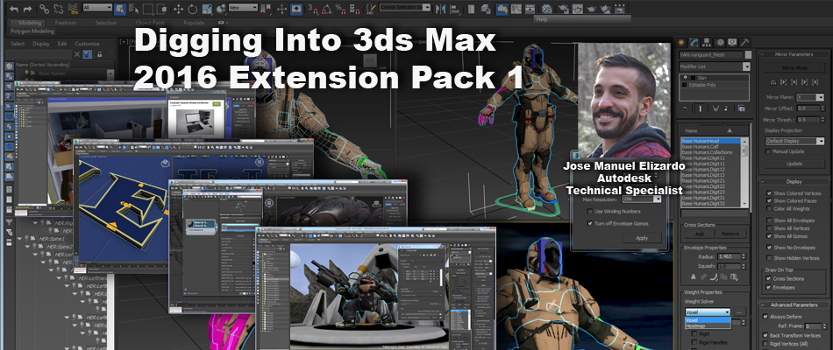Toggle Always Deform checkbox
The height and width of the screenshot is (350, 833).
click(x=765, y=317)
